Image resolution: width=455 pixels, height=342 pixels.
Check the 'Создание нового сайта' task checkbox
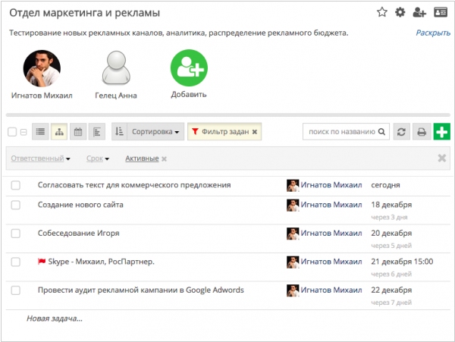click(x=16, y=205)
